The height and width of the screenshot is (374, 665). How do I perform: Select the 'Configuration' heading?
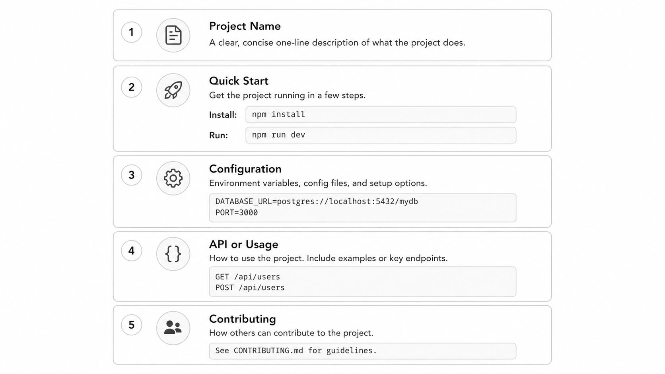click(245, 169)
